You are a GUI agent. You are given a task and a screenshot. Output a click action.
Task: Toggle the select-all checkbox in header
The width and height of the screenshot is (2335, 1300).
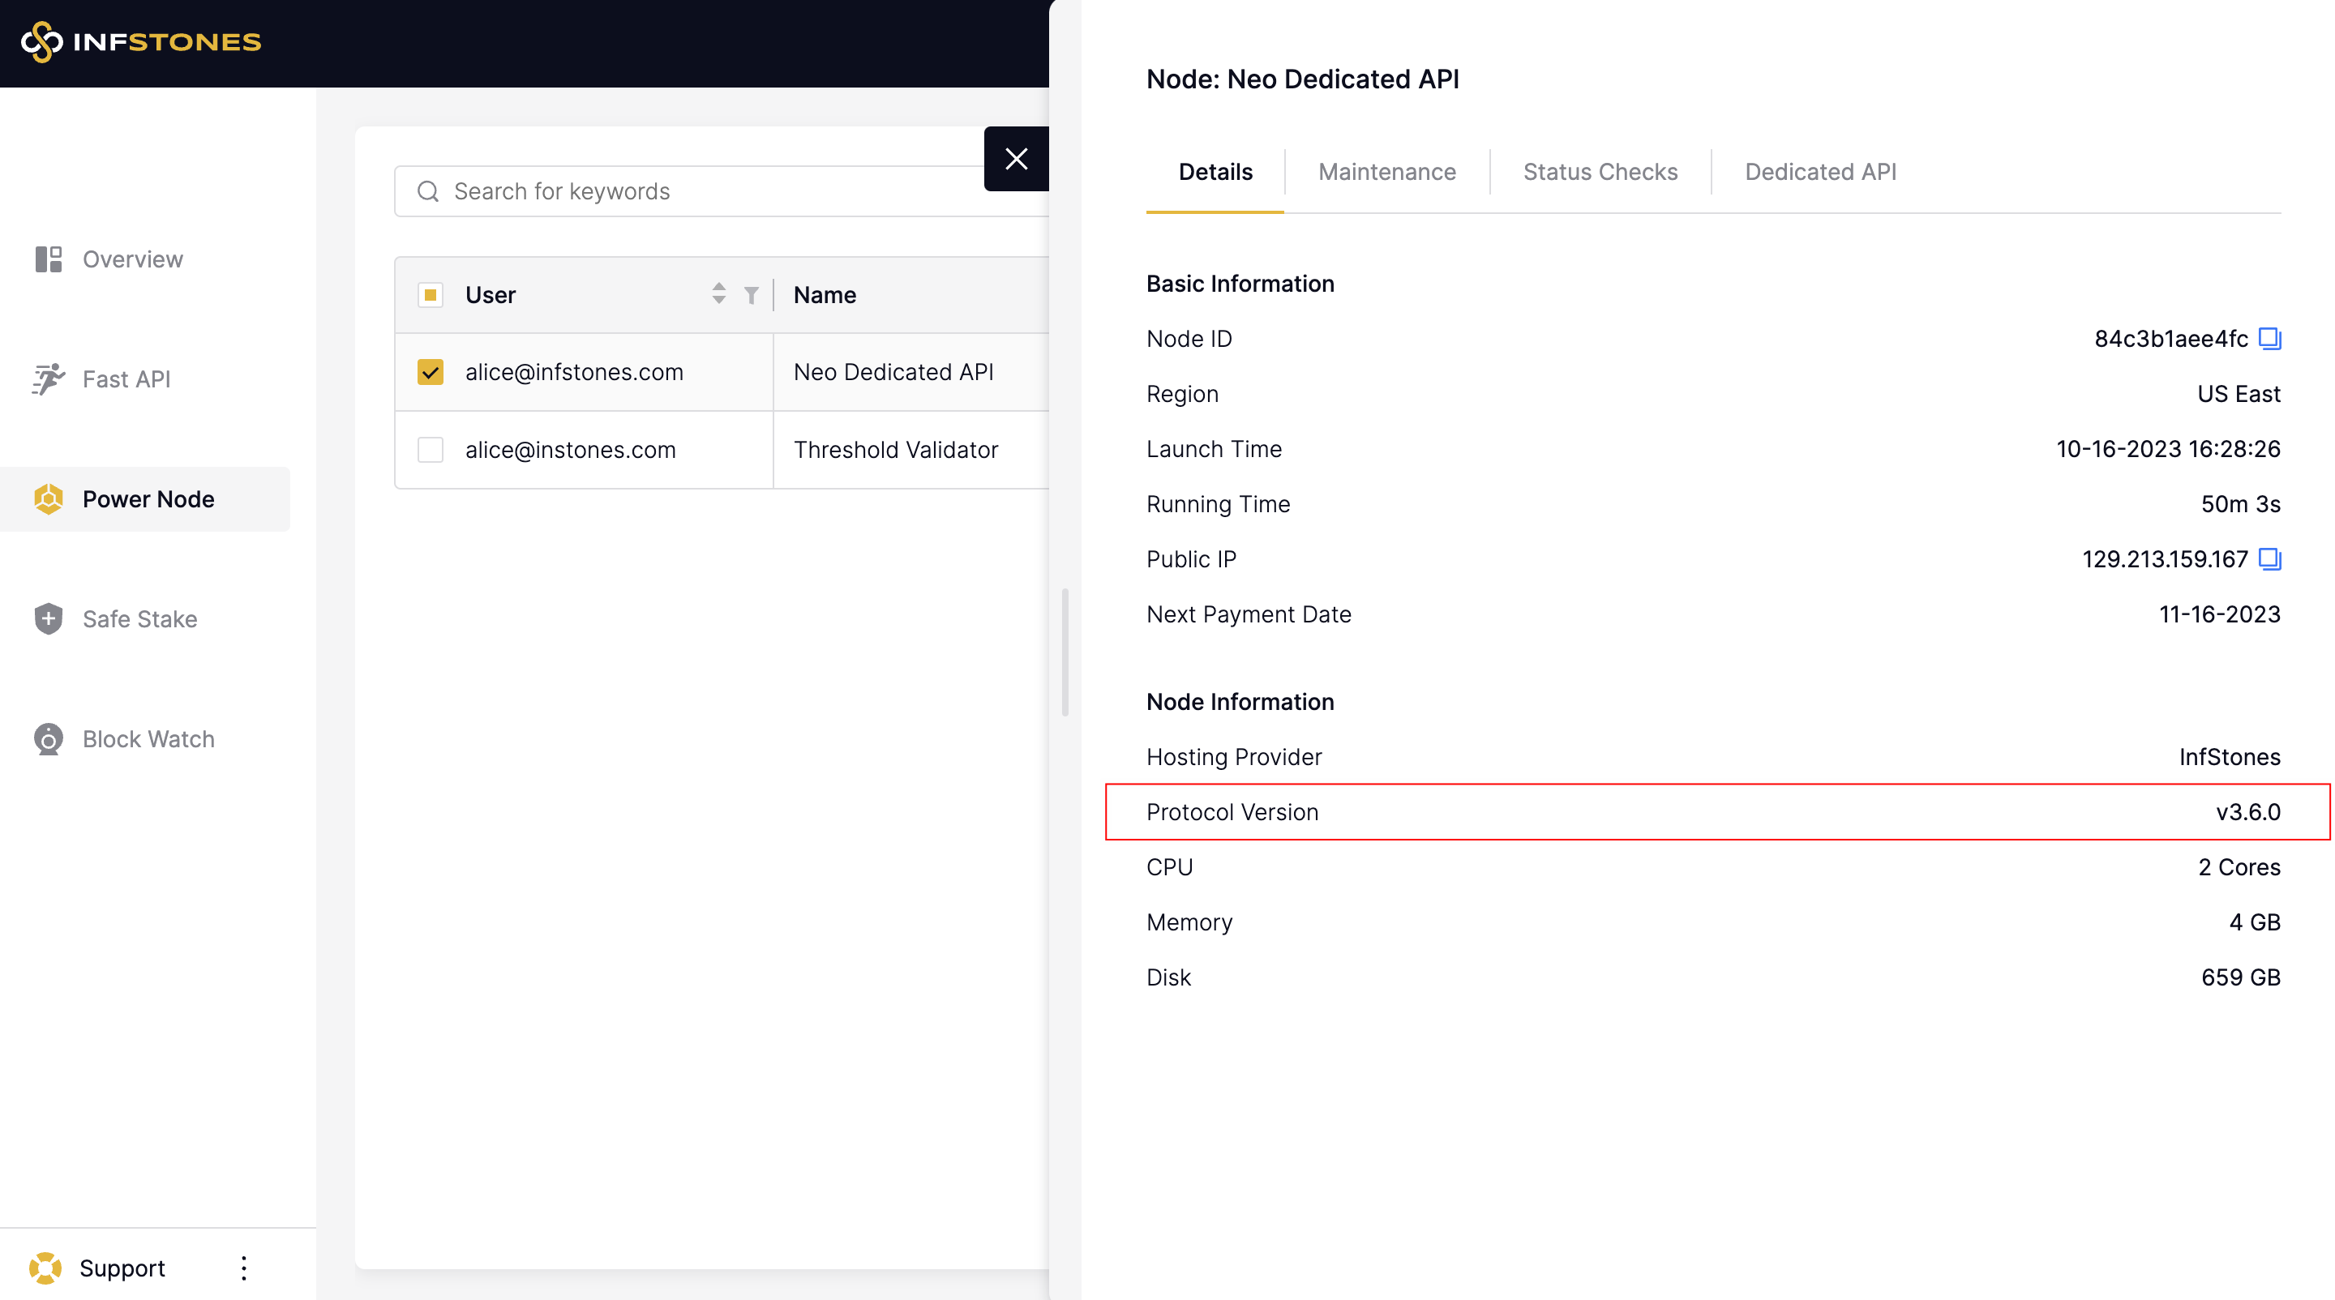click(430, 295)
